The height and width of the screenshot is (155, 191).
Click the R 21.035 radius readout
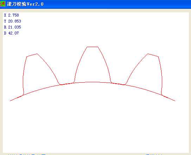(x=13, y=27)
